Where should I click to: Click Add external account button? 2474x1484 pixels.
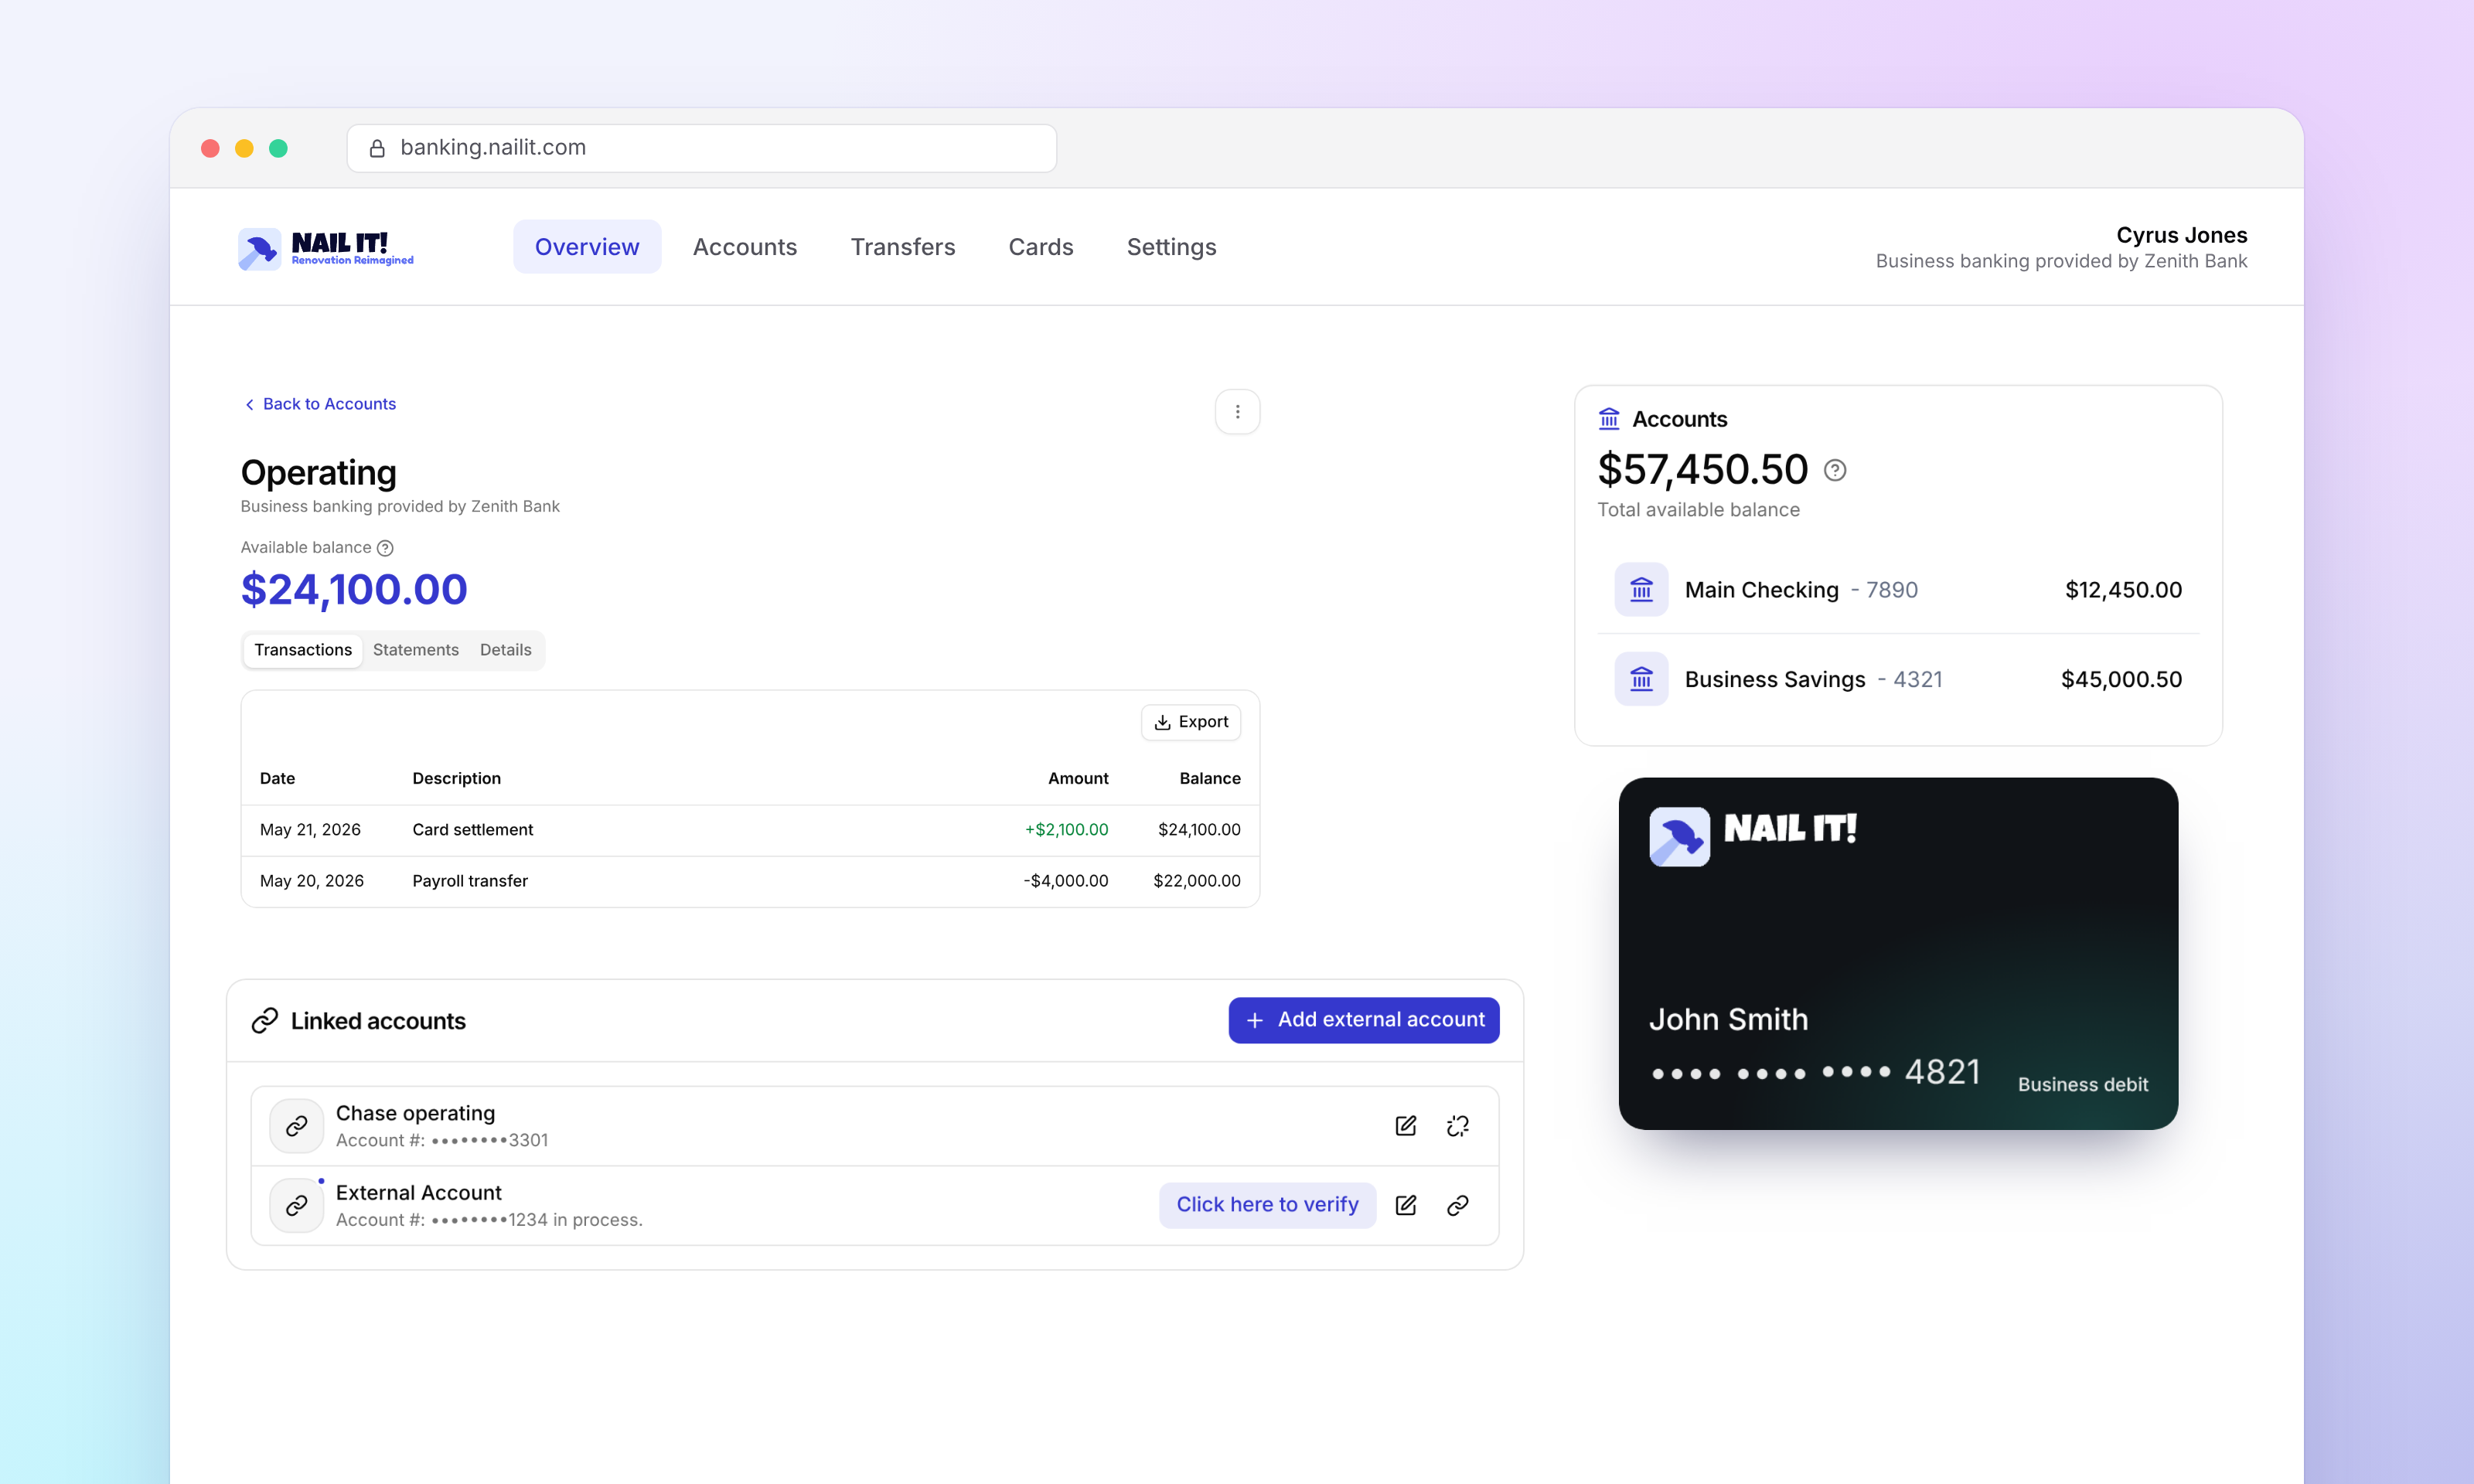point(1364,1020)
